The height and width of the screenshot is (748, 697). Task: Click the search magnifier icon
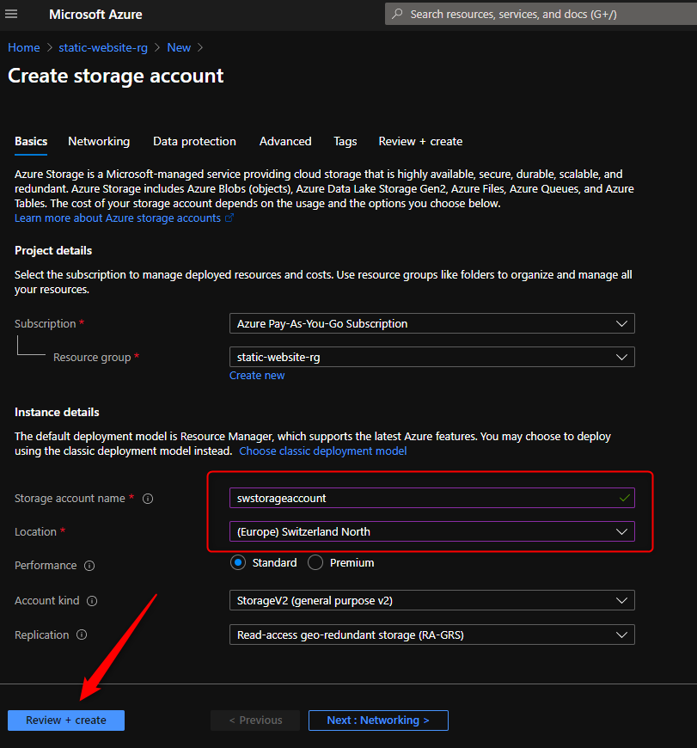tap(397, 15)
